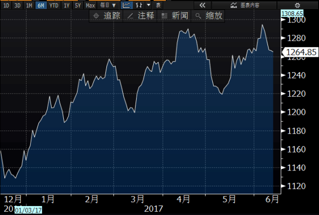Click the 1Y range button
The width and height of the screenshot is (319, 215).
click(66, 5)
